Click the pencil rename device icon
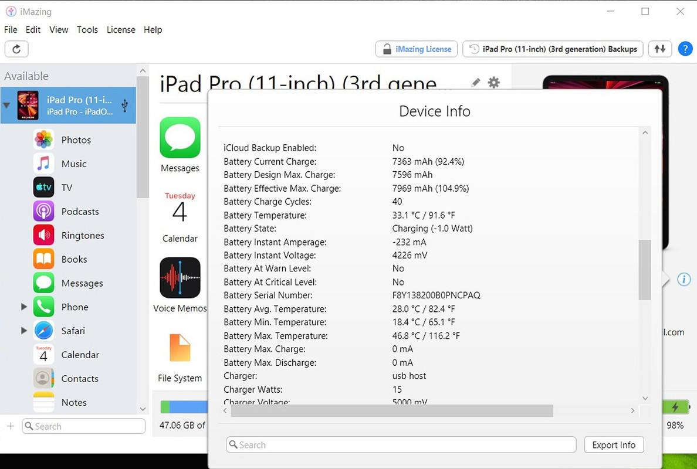This screenshot has height=469, width=697. point(476,82)
